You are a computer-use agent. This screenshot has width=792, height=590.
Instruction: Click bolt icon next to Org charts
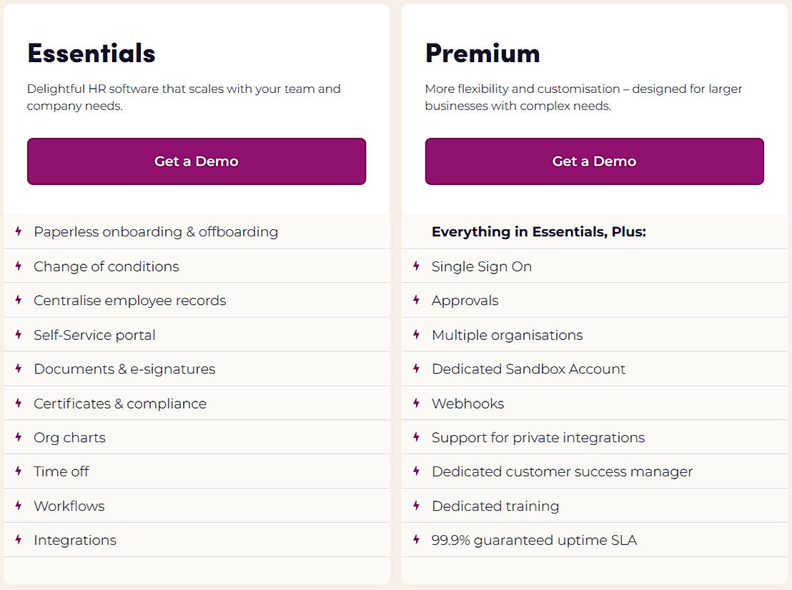tap(19, 437)
